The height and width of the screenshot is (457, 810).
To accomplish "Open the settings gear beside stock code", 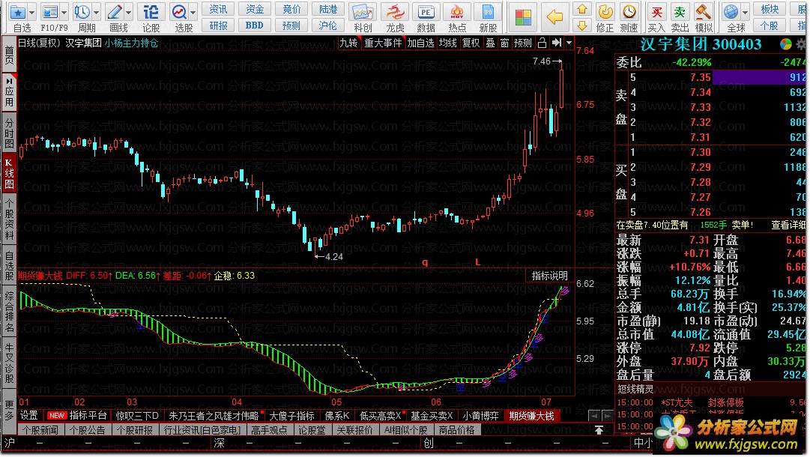I will 801,44.
